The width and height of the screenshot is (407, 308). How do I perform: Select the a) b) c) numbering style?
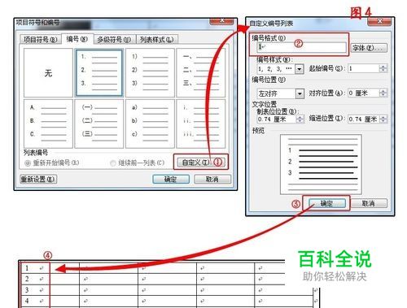150,124
